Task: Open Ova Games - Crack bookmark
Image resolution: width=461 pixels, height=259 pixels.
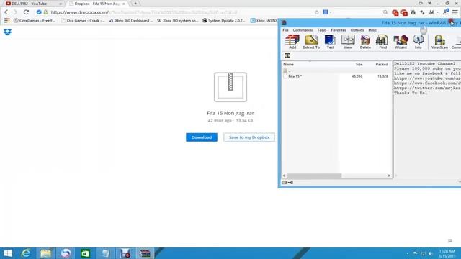Action: coord(83,21)
